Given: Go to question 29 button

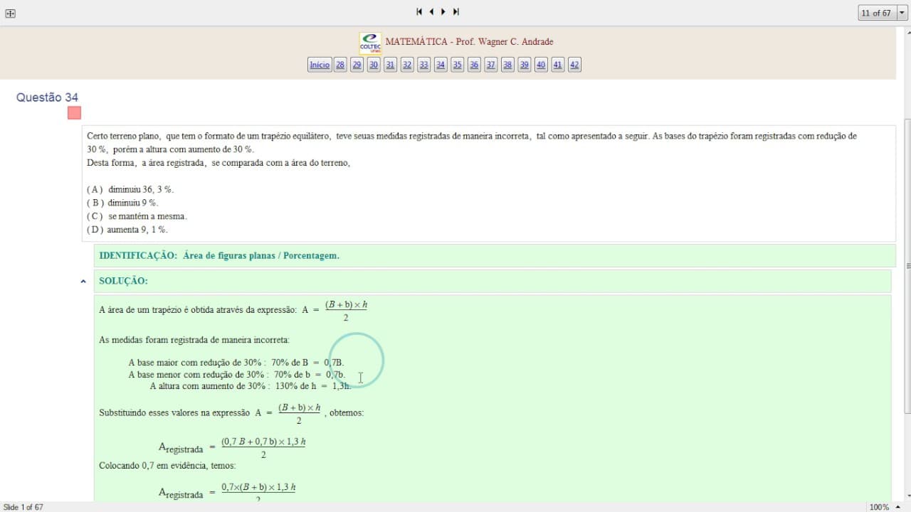Looking at the screenshot, I should 357,65.
